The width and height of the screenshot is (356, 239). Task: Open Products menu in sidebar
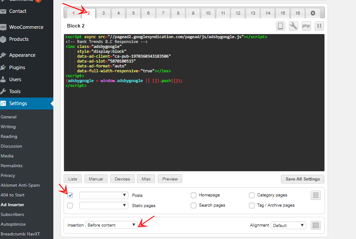coord(19,39)
